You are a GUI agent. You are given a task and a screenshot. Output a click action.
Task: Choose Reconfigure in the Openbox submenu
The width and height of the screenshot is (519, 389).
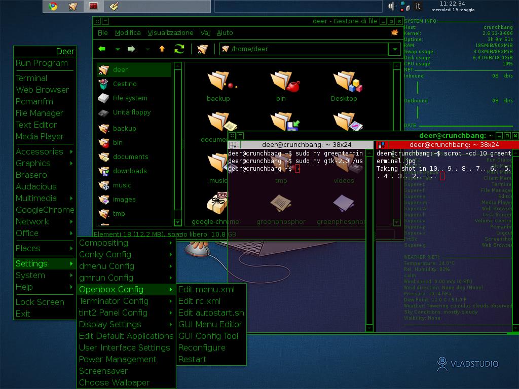coord(211,347)
